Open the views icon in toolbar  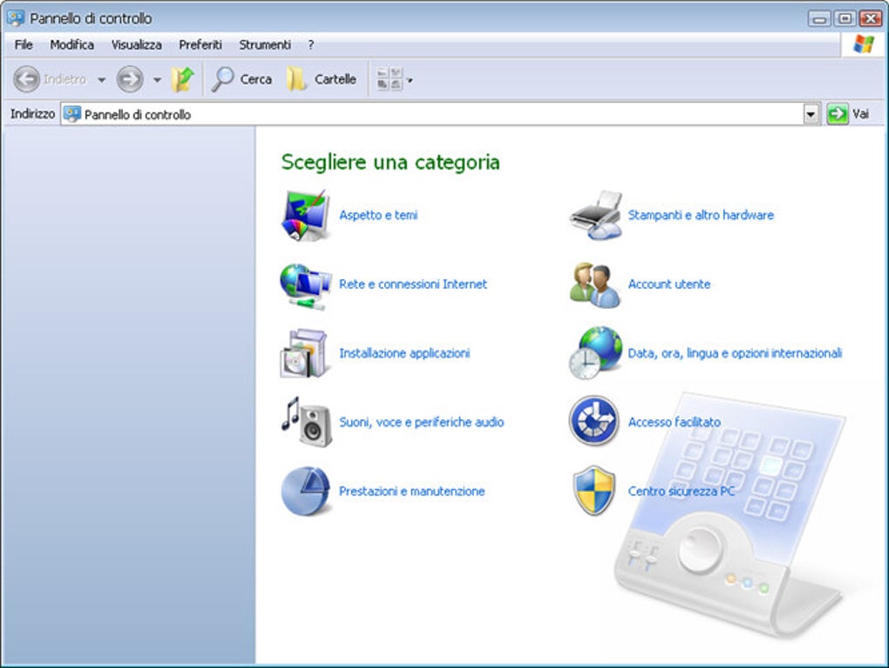pos(390,79)
